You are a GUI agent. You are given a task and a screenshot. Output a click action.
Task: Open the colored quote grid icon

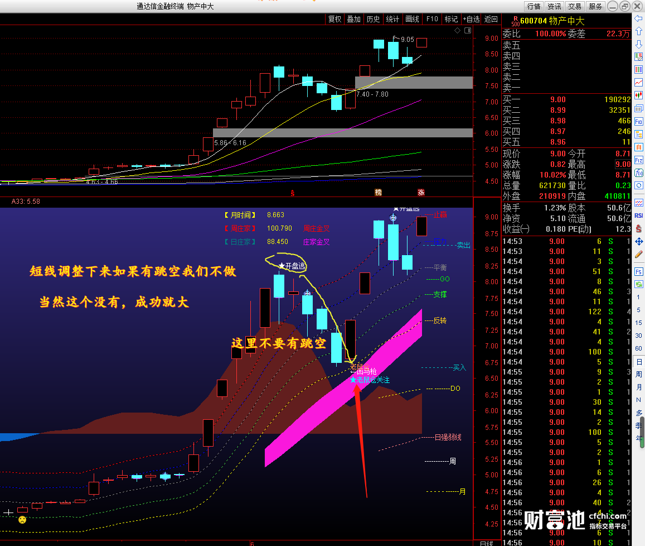[x=638, y=70]
